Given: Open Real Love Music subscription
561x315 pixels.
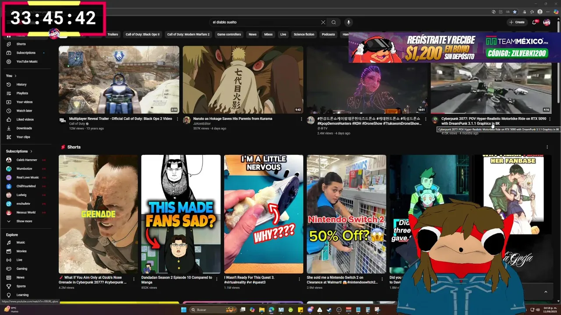Looking at the screenshot, I should (x=27, y=177).
